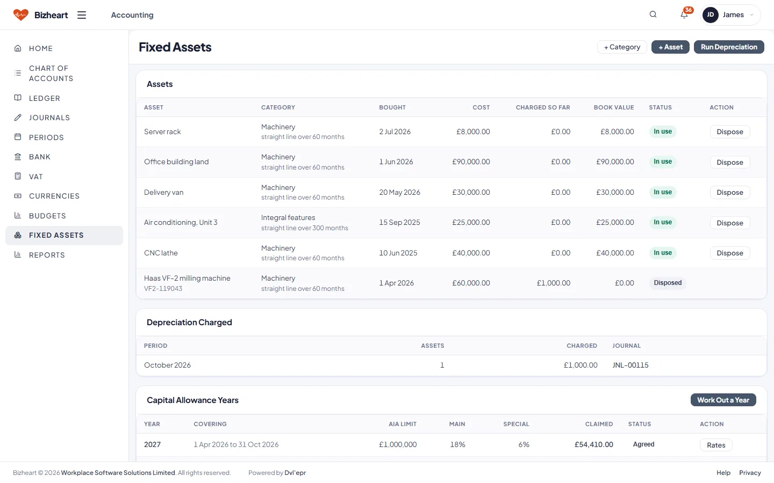Click In use badge for Server rack

663,131
